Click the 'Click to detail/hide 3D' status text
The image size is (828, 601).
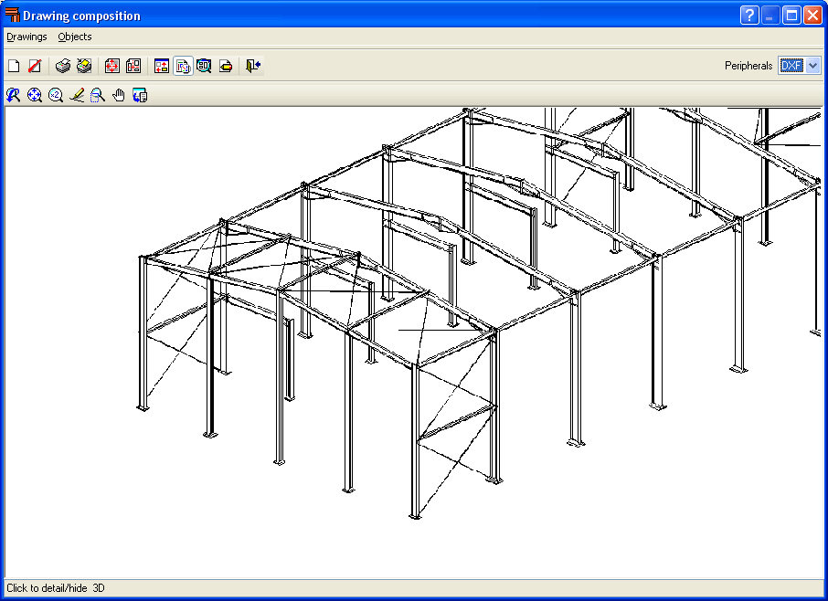tap(56, 588)
